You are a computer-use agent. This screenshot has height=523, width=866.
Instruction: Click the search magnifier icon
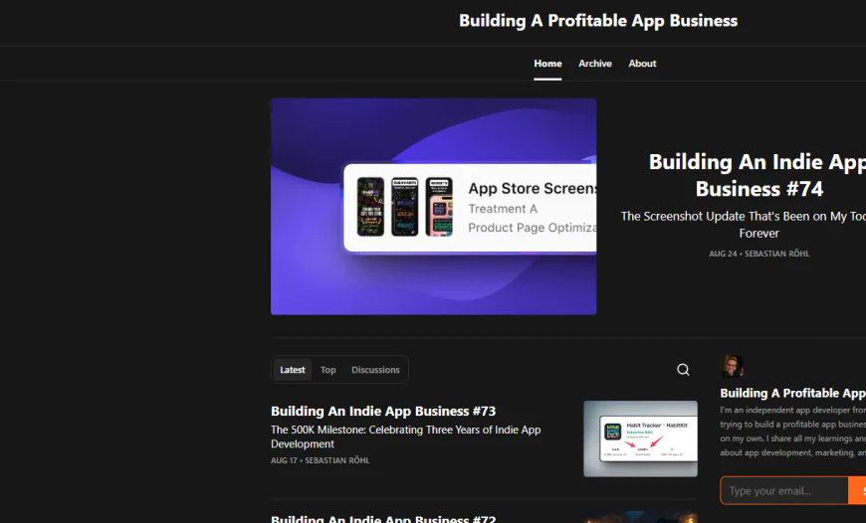click(683, 370)
